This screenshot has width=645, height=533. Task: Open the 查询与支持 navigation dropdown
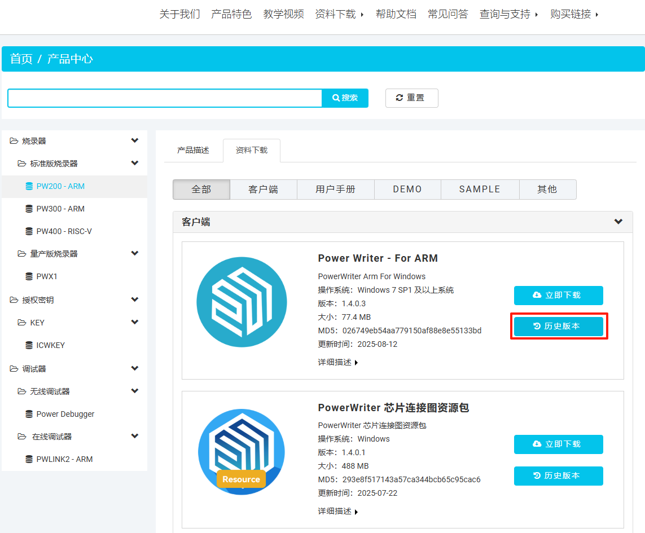point(509,15)
